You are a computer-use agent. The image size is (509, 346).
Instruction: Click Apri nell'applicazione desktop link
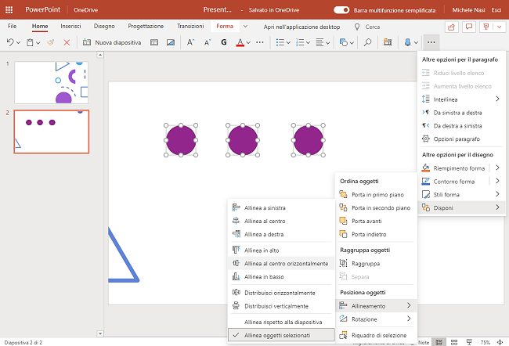(x=301, y=26)
